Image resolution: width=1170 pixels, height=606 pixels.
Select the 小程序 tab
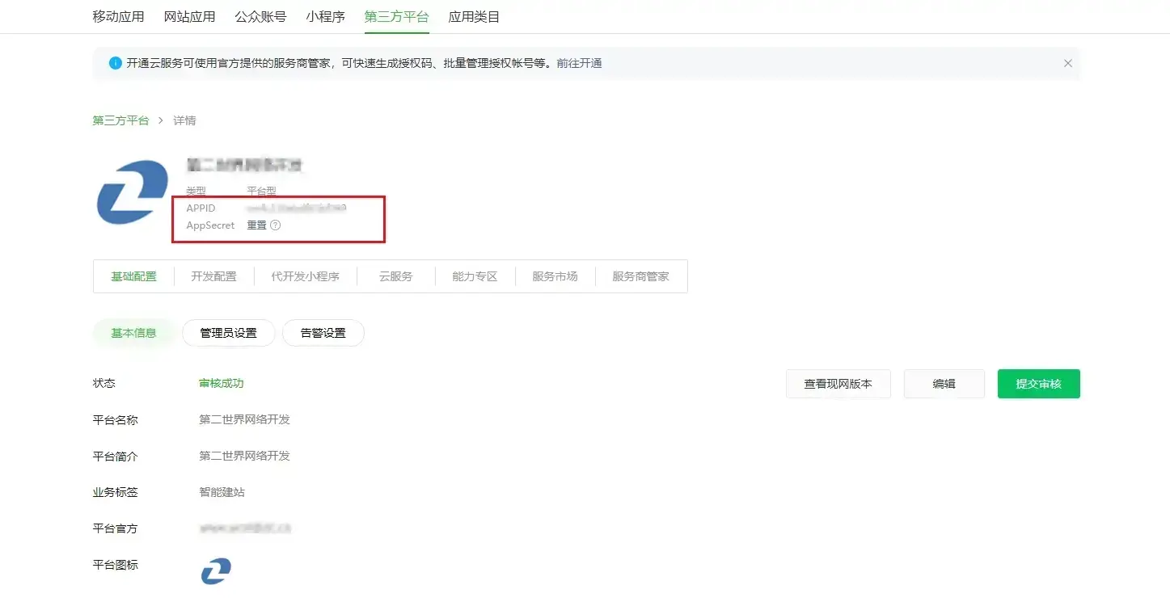pyautogui.click(x=325, y=16)
